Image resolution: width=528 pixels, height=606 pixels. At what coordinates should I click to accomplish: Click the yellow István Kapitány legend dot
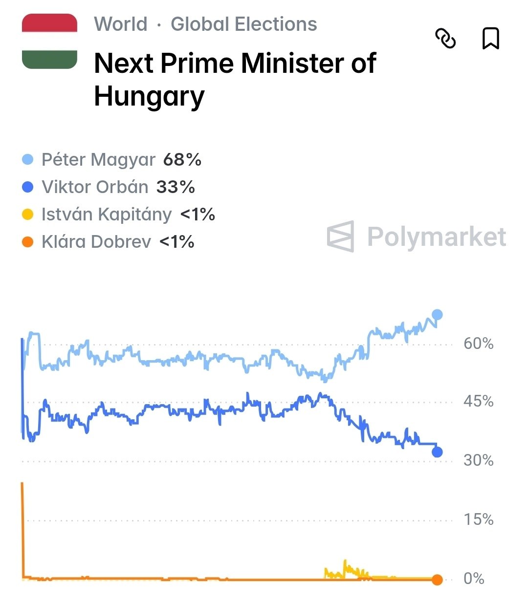tap(28, 214)
